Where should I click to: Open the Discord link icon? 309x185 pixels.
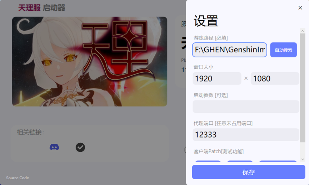[x=54, y=147]
